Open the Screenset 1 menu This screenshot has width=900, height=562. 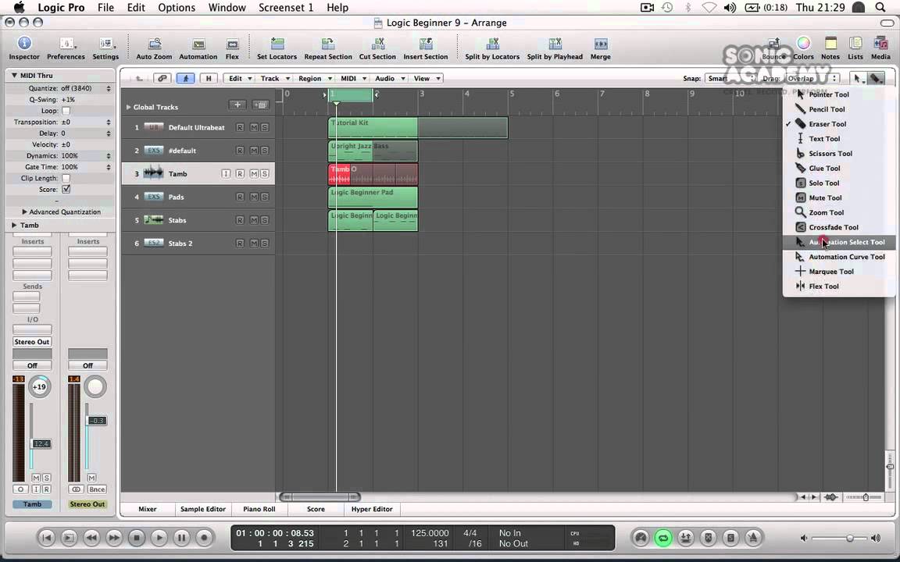pyautogui.click(x=286, y=8)
